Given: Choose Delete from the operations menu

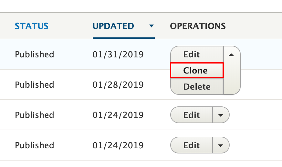Looking at the screenshot, I should coord(197,86).
